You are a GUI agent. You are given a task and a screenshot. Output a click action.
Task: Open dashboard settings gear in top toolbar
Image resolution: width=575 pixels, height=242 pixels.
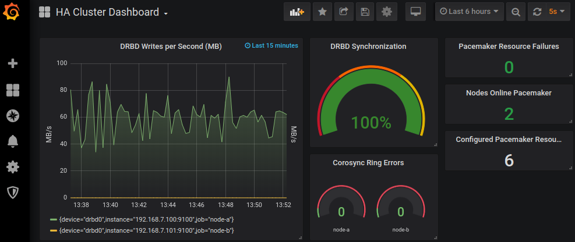tap(386, 12)
